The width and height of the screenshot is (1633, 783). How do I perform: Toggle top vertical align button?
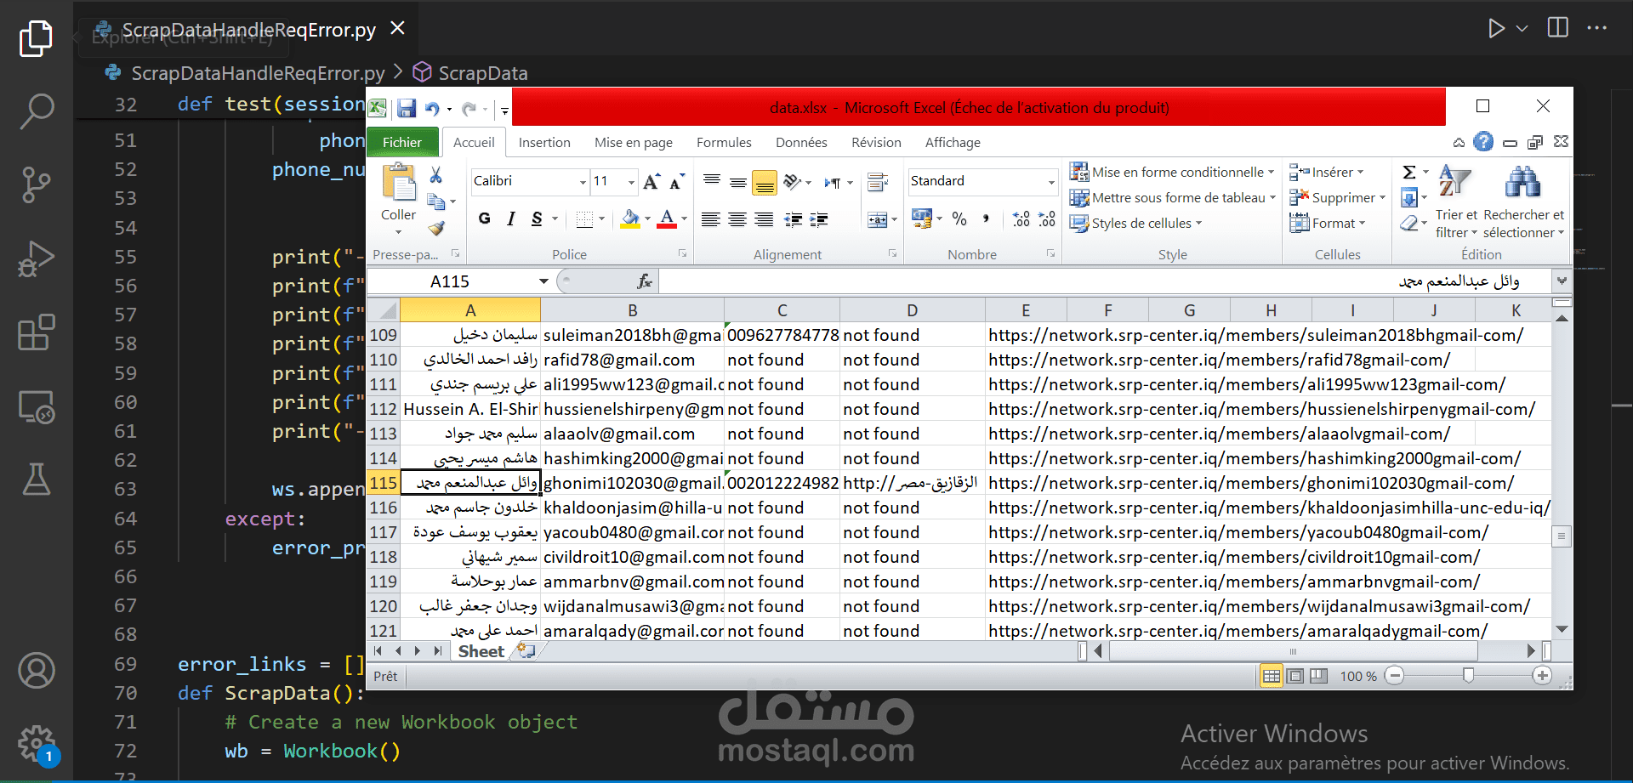coord(712,181)
